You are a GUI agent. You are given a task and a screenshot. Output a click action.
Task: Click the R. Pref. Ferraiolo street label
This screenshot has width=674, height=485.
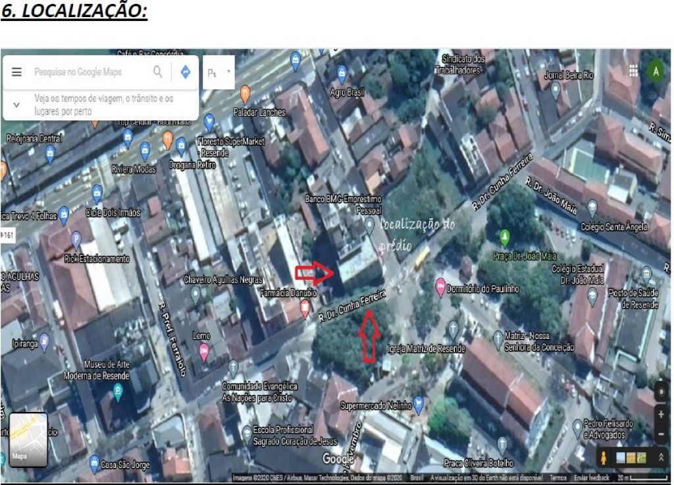tap(172, 339)
